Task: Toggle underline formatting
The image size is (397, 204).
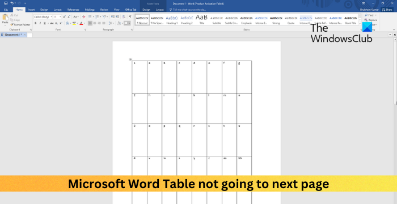Action: pos(45,23)
